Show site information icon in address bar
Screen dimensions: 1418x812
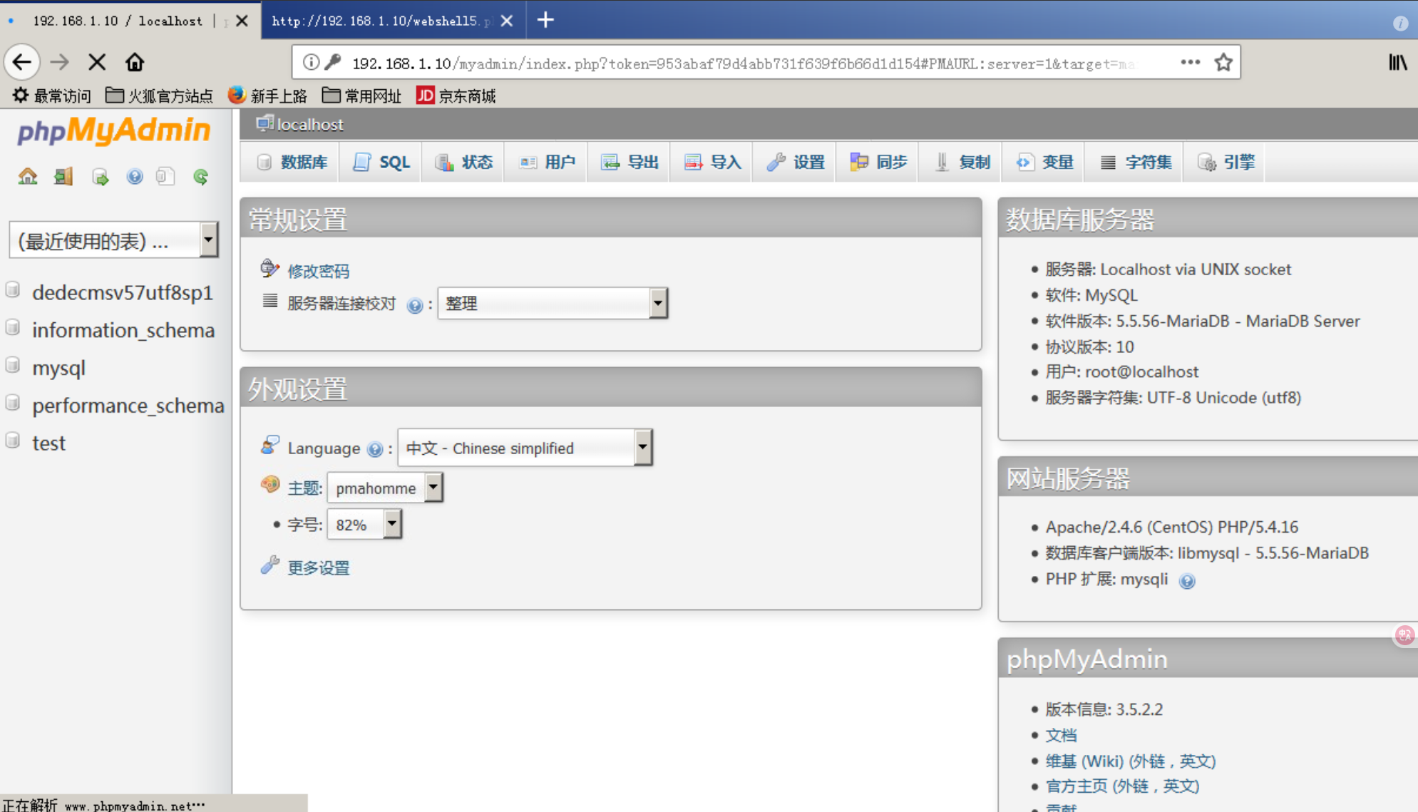pyautogui.click(x=311, y=62)
